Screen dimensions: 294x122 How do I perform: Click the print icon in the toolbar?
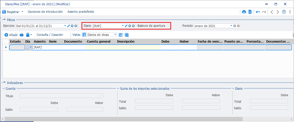(x=244, y=12)
